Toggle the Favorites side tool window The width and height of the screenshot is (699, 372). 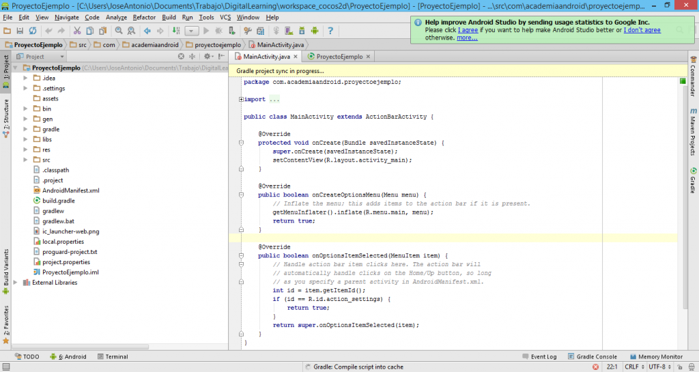pyautogui.click(x=5, y=324)
